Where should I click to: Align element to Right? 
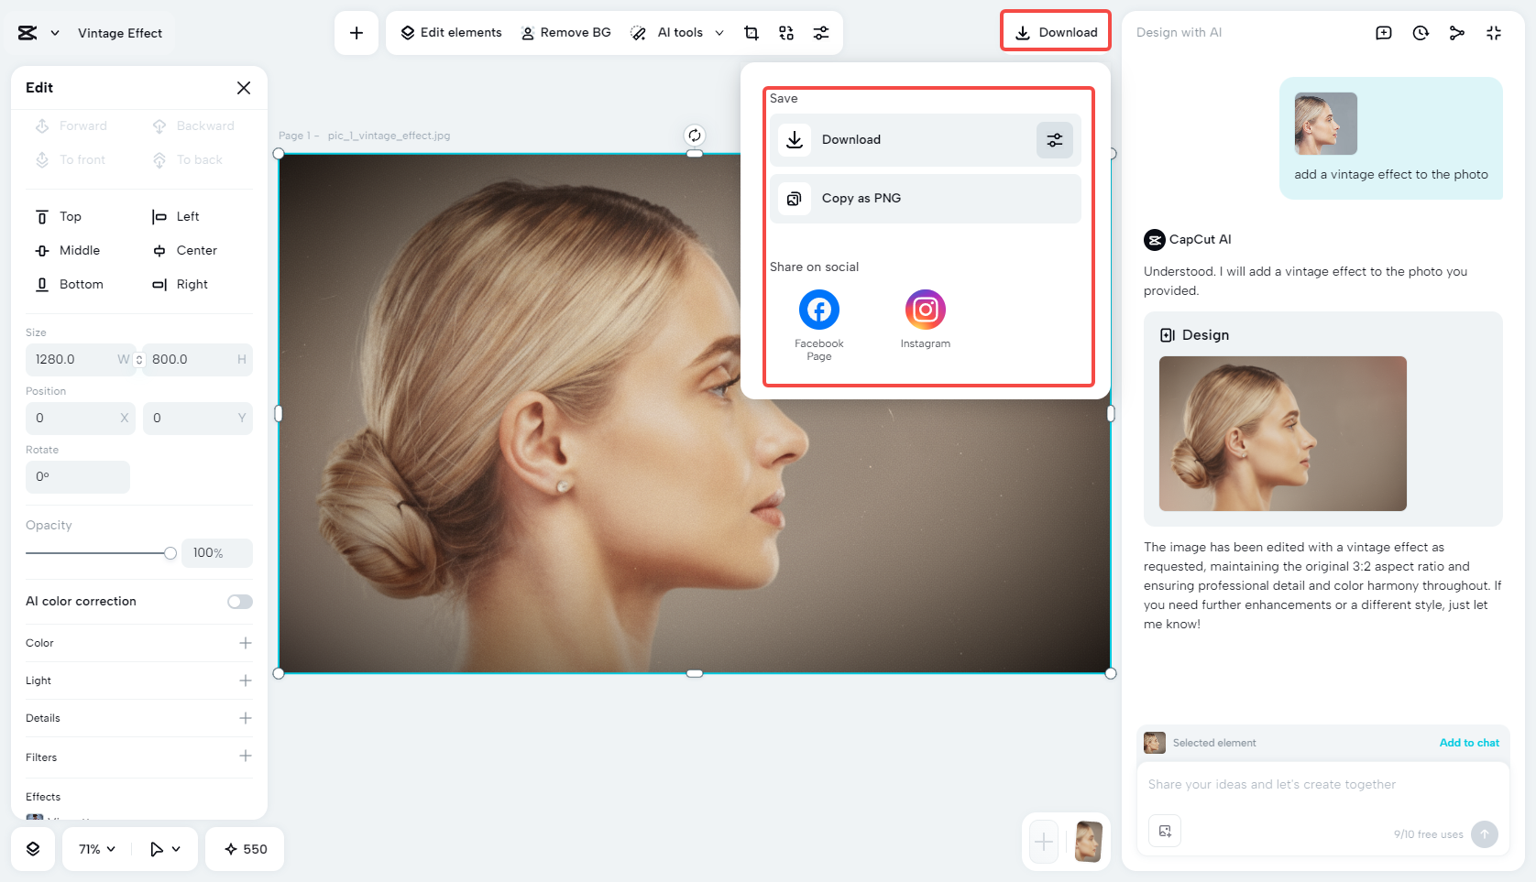click(x=181, y=285)
